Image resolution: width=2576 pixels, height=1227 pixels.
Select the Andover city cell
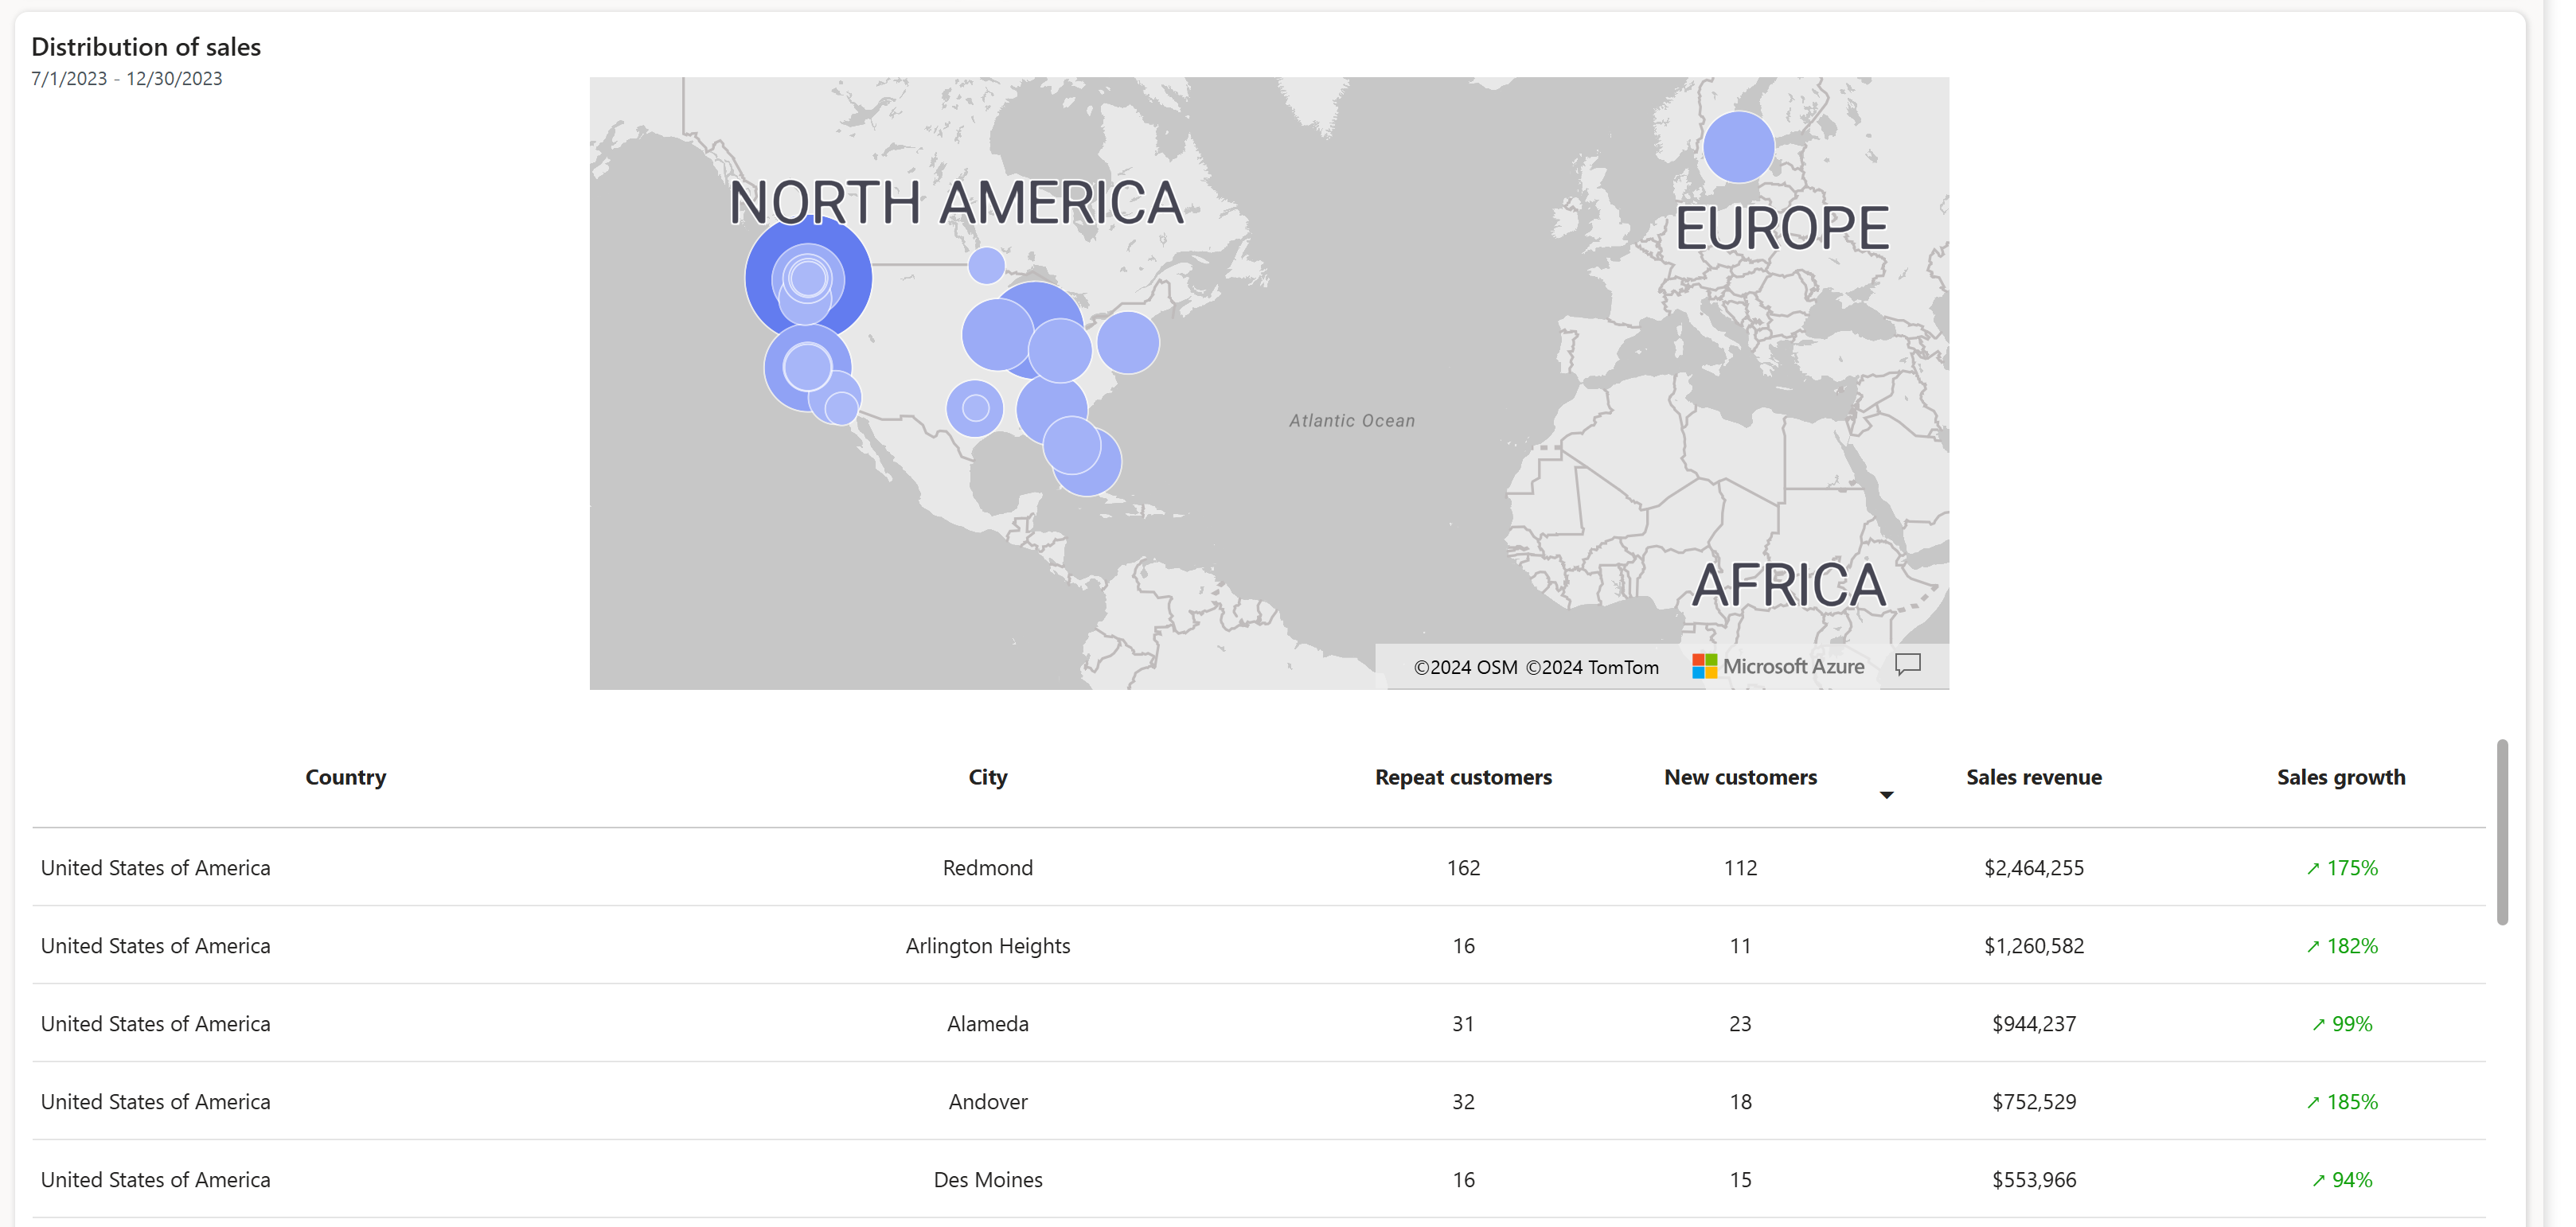pyautogui.click(x=987, y=1101)
